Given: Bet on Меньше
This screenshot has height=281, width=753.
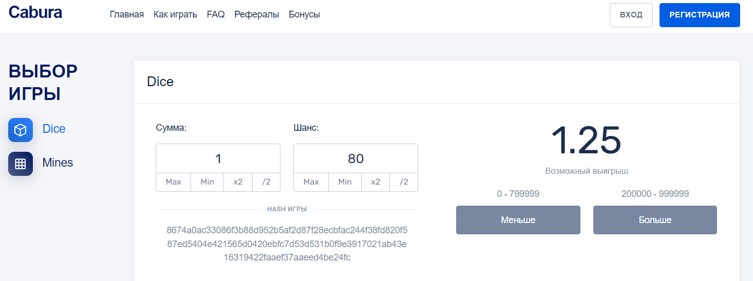Looking at the screenshot, I should tap(518, 220).
